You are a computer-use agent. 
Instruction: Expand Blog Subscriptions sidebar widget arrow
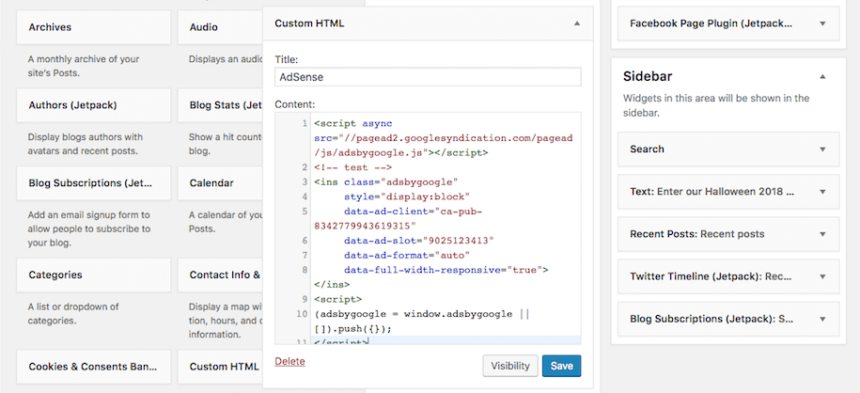pos(822,319)
